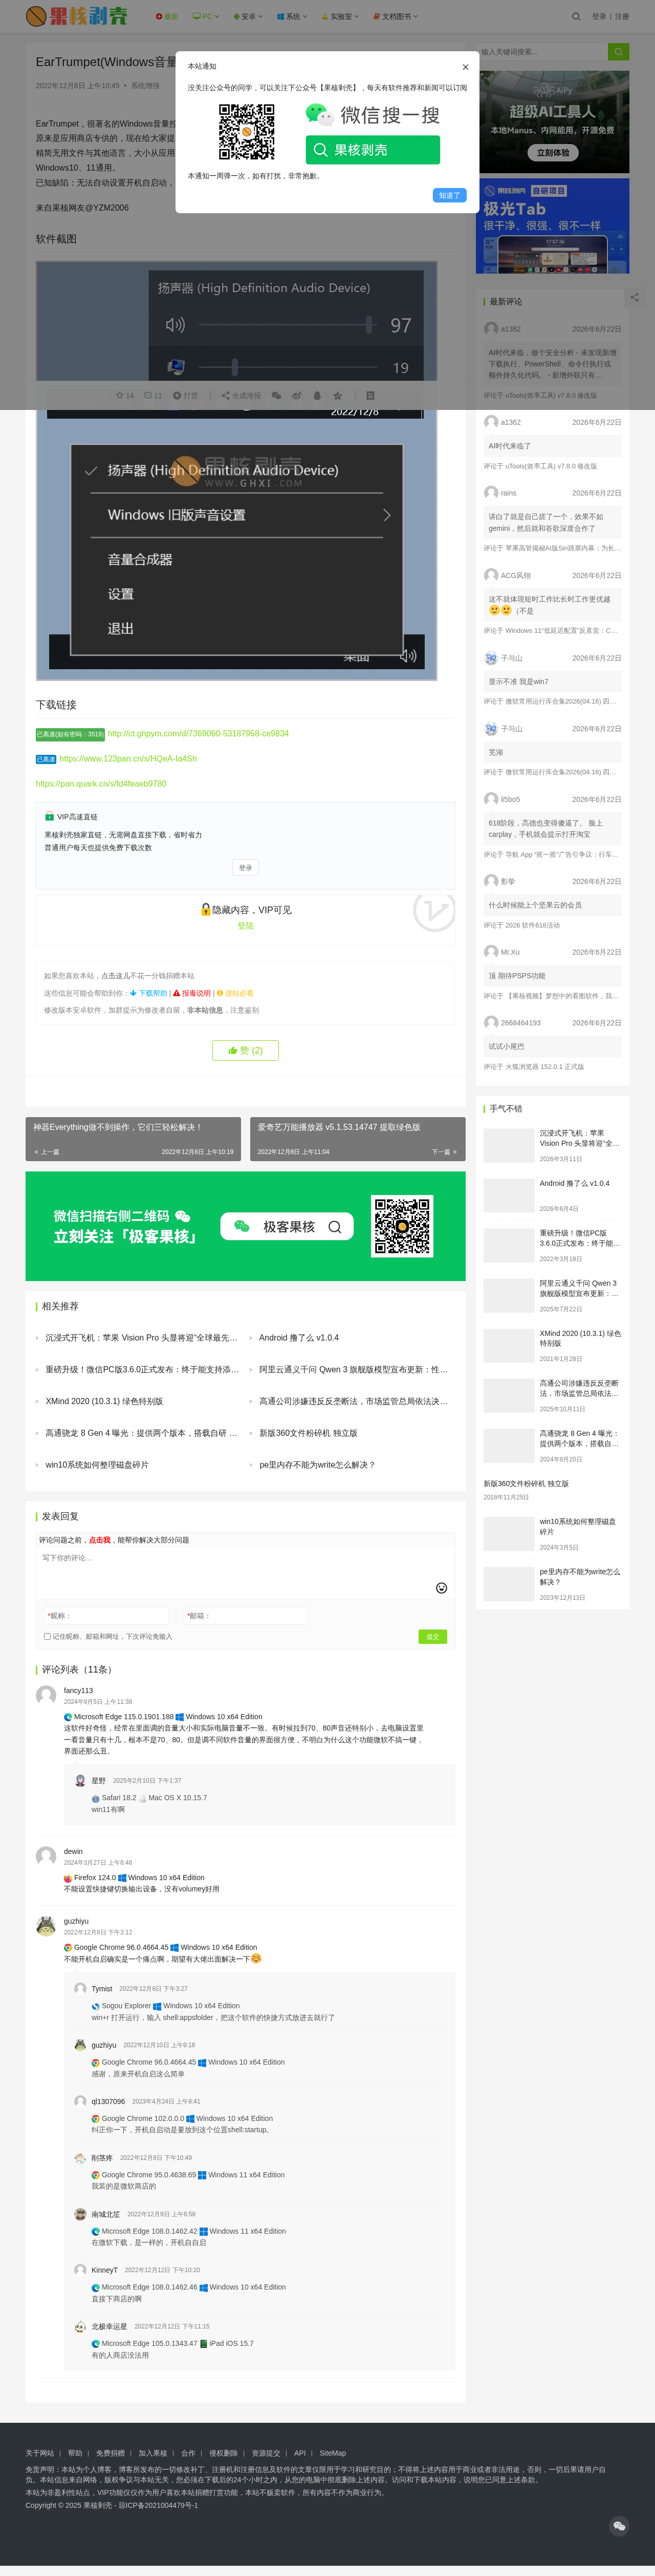Focus the 邮箱 input field

click(x=245, y=1616)
